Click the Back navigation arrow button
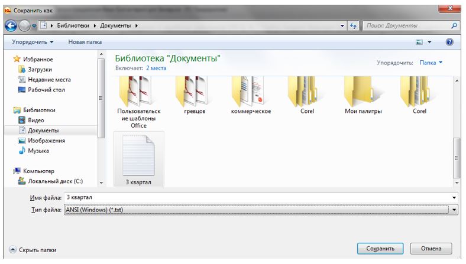Screen dimensions: 466x264 click(11, 26)
